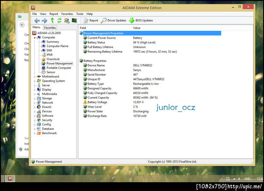Click the Devices tree icon
This screenshot has width=264, height=191.
pos(39,112)
